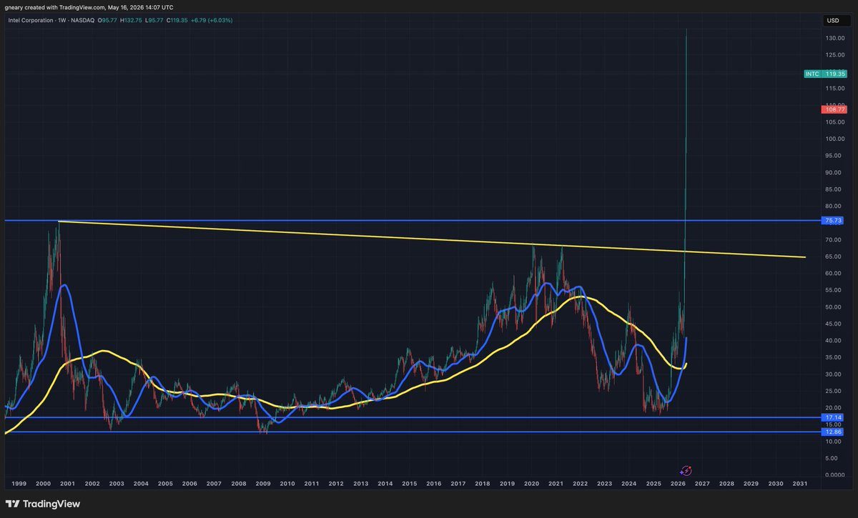Click the 2027 label on the time axis
The height and width of the screenshot is (518, 858).
coord(702,484)
